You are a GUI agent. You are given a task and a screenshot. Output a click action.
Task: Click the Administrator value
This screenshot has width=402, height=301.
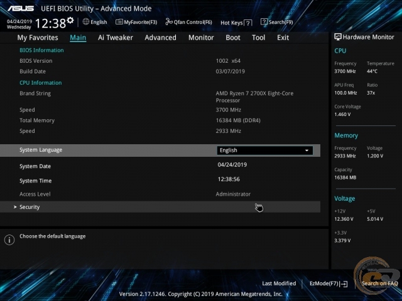coord(233,194)
